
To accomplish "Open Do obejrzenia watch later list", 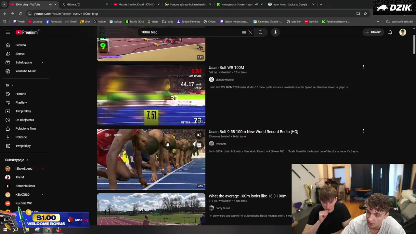I will (25, 120).
